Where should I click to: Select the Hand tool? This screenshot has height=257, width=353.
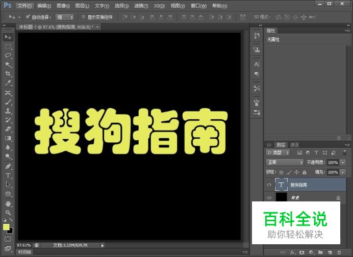[x=8, y=203]
